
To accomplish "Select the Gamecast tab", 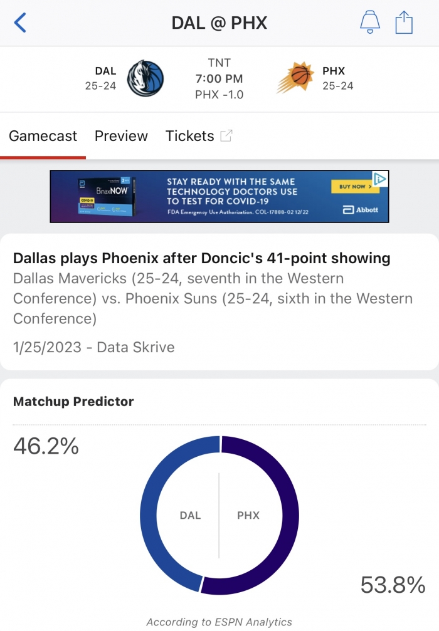I will tap(43, 136).
